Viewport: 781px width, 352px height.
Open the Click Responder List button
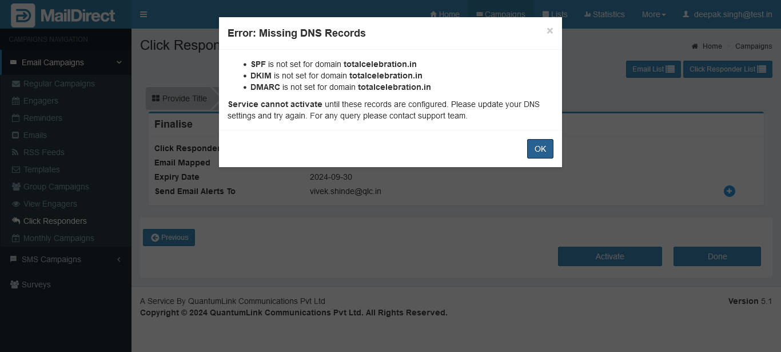pos(727,69)
